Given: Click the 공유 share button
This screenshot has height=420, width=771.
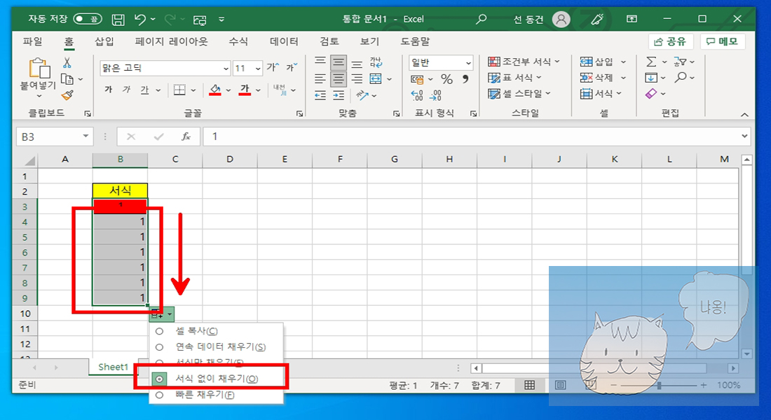Looking at the screenshot, I should 670,42.
